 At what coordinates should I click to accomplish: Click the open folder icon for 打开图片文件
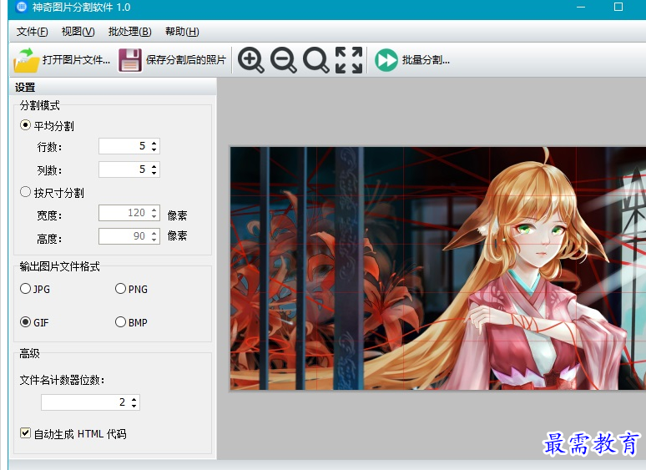tap(26, 60)
